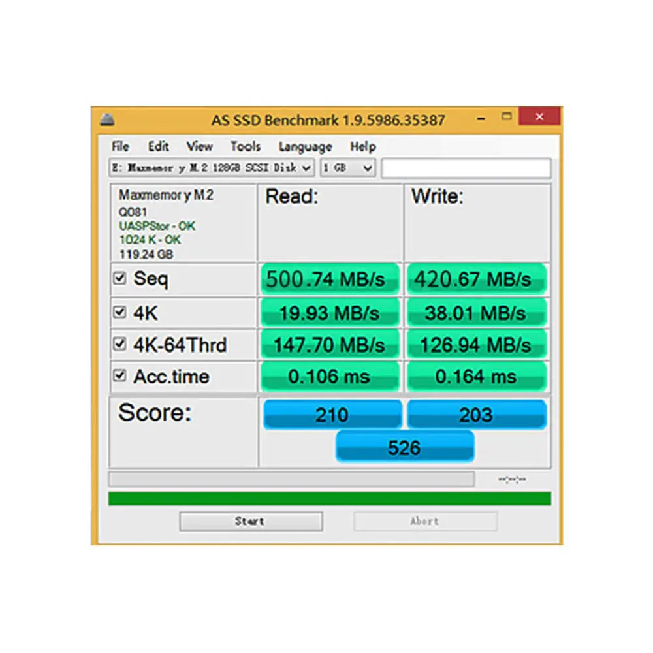Click the UASPStor - OK driver status
The height and width of the screenshot is (653, 653).
point(157,226)
